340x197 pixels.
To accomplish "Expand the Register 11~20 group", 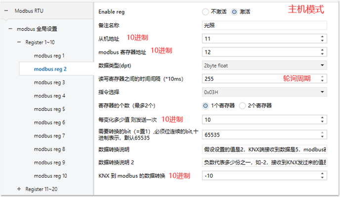I will [x=19, y=189].
